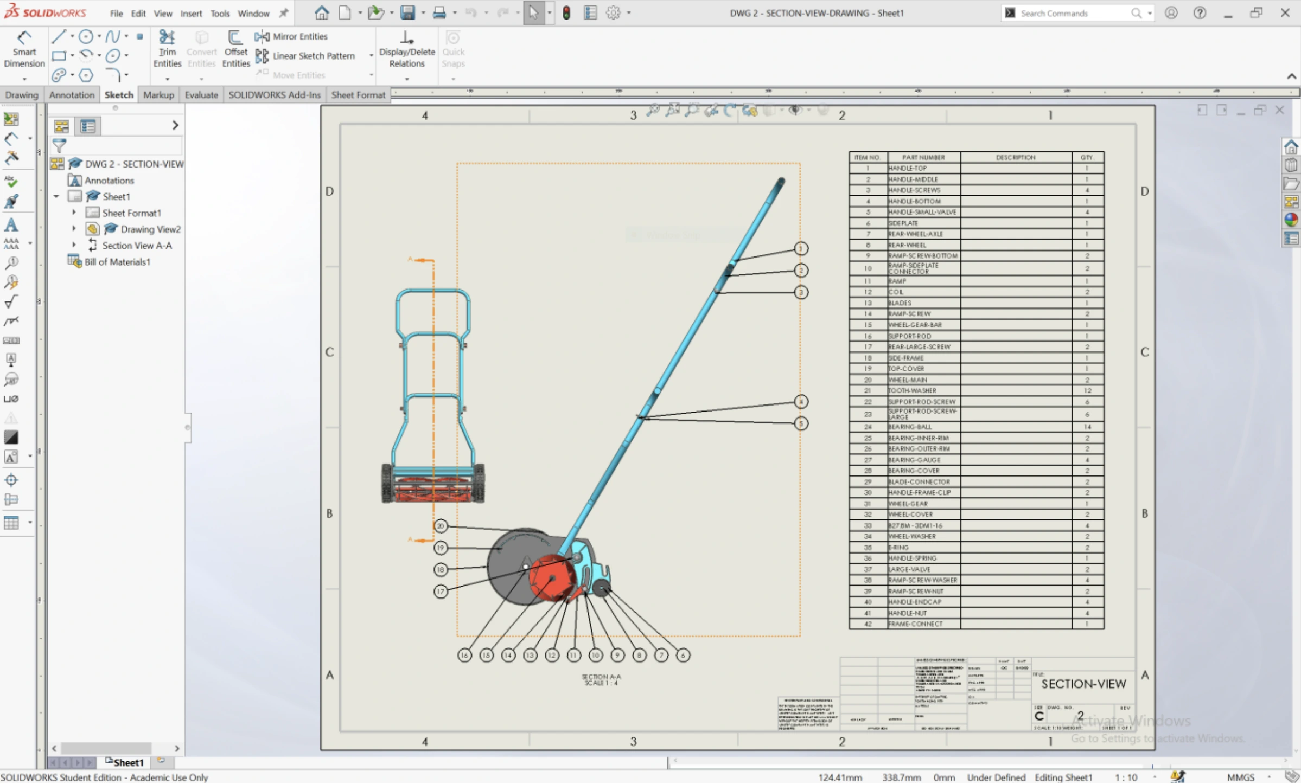Collapse the Sheet1 tree node
The image size is (1301, 784).
56,196
